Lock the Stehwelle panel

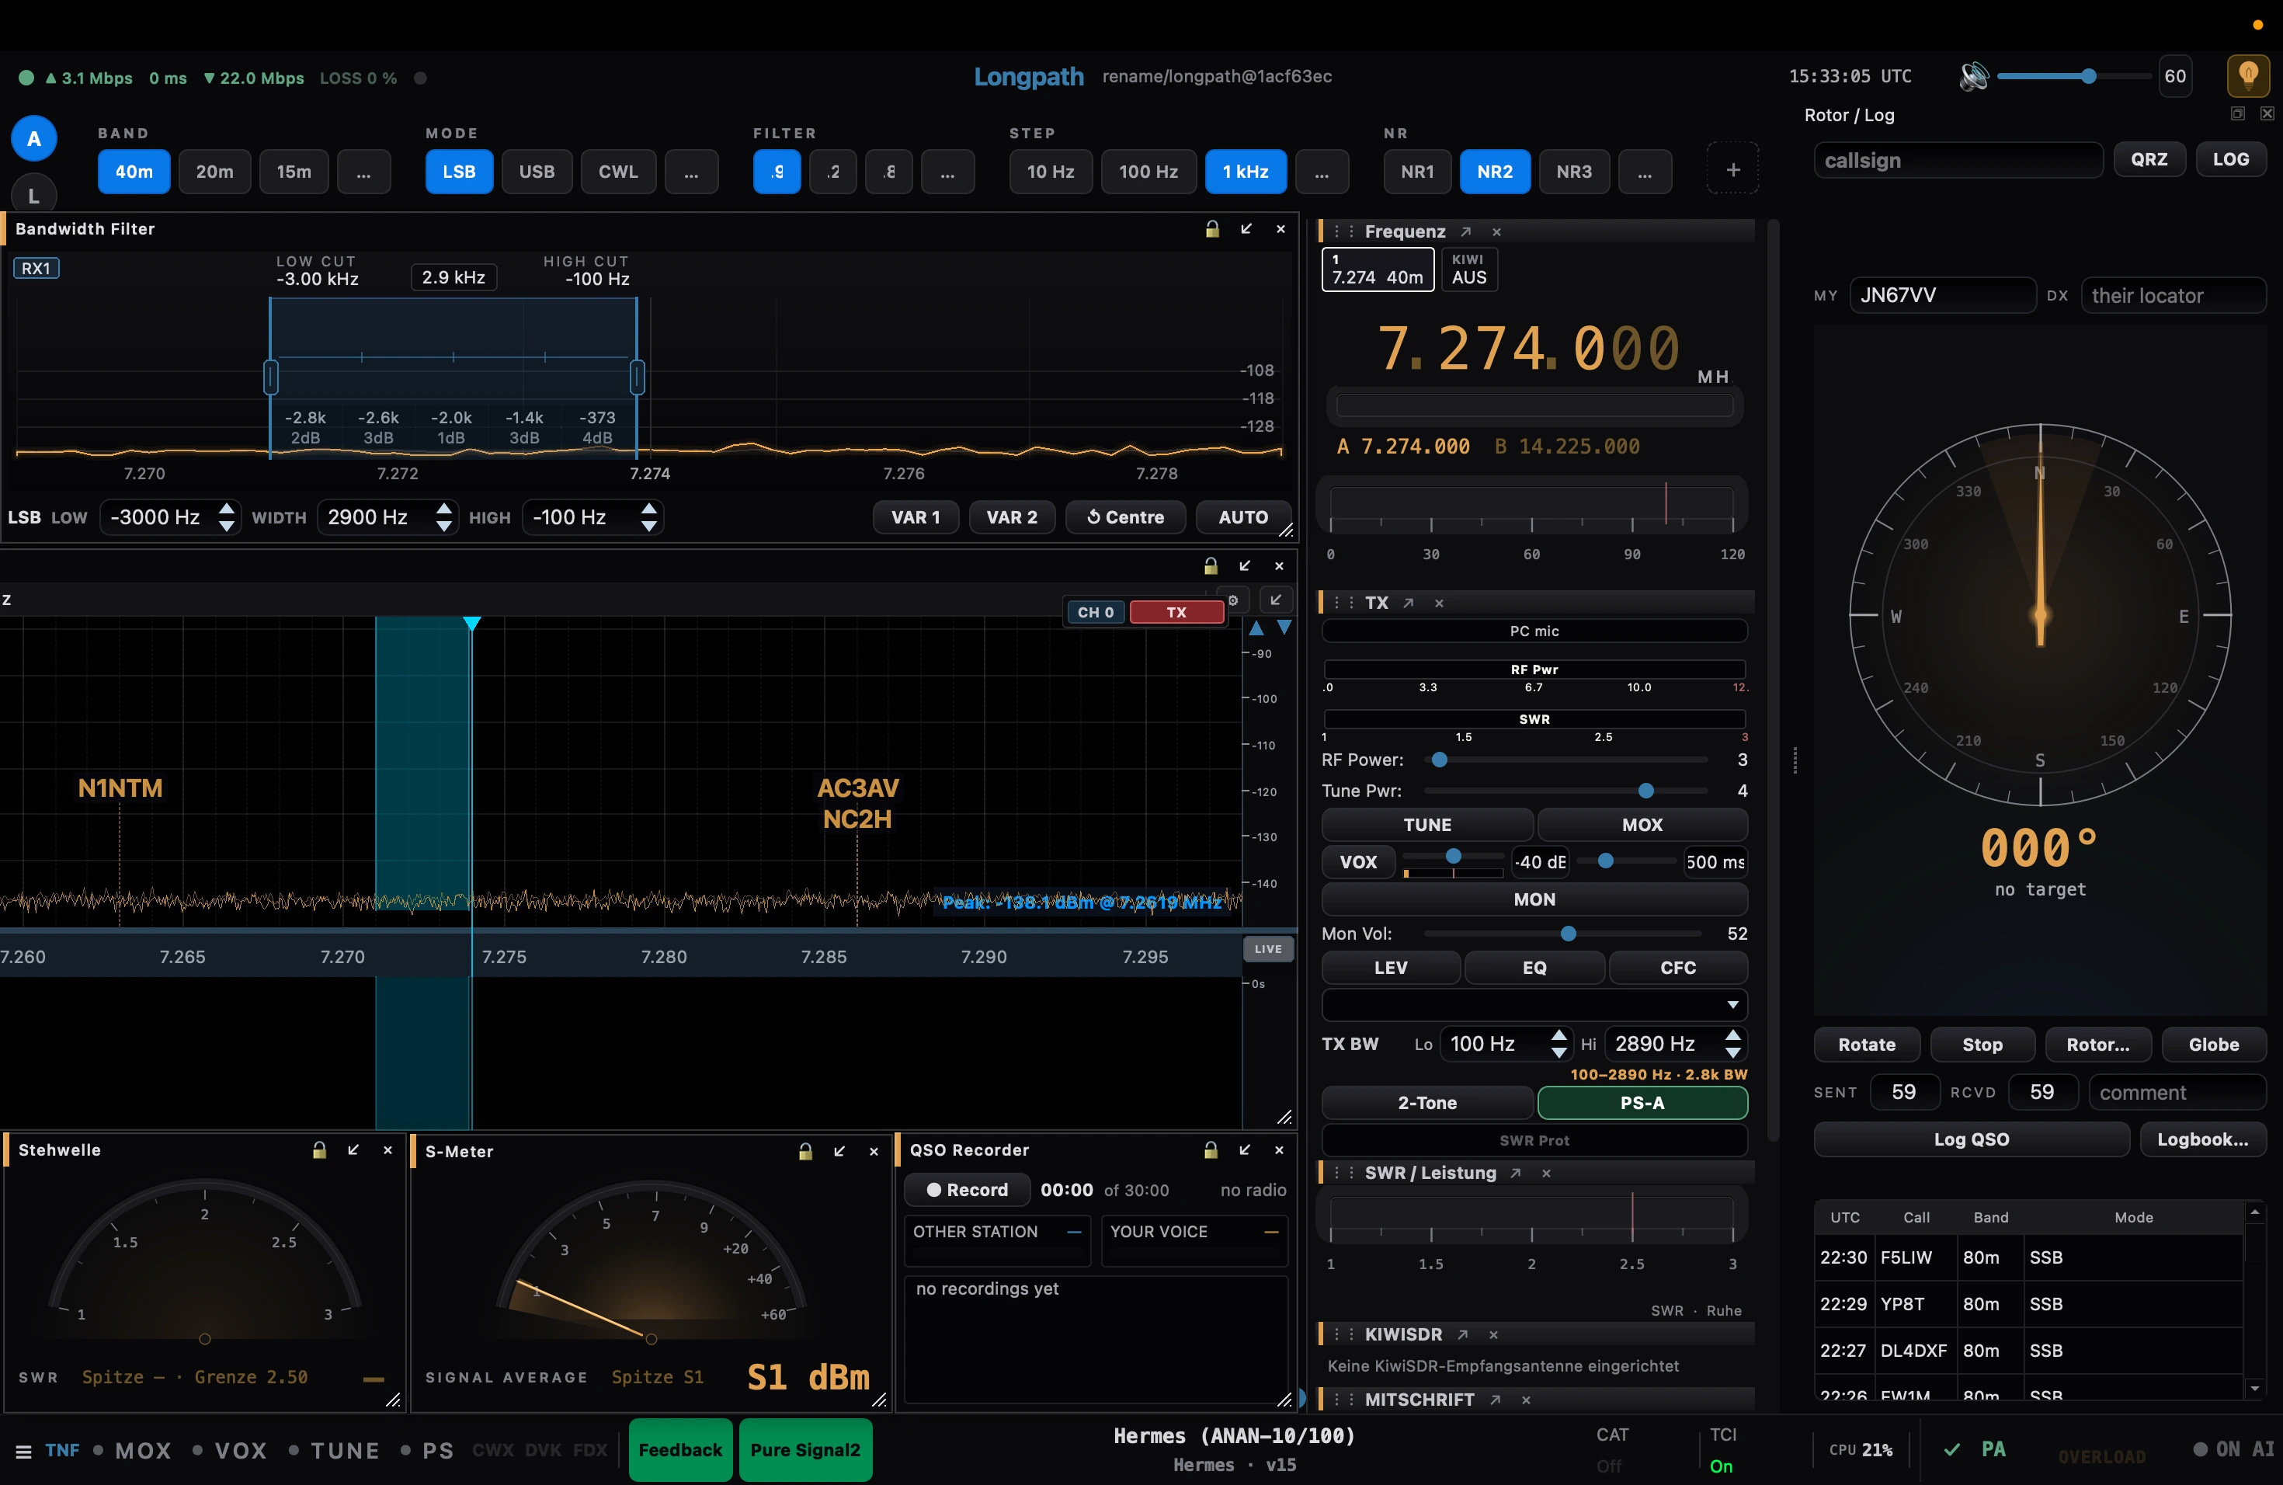point(319,1150)
